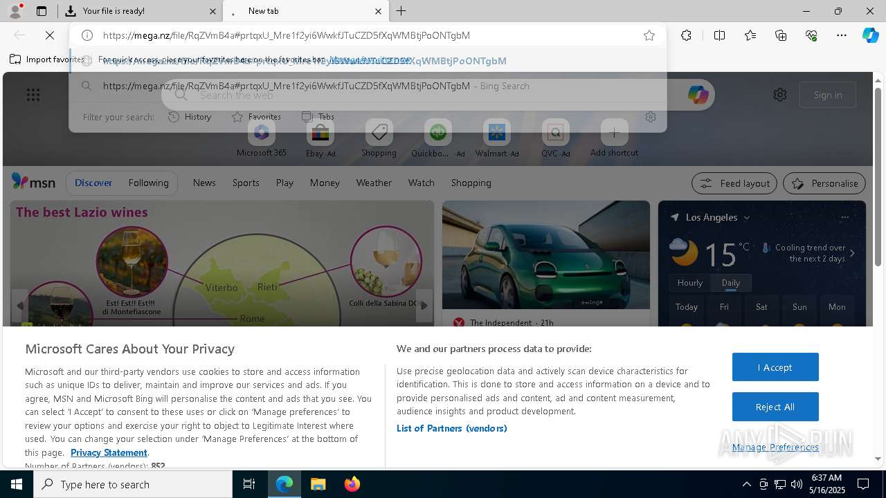
Task: Open the Microsoft 365 shortcut
Action: pos(261,138)
